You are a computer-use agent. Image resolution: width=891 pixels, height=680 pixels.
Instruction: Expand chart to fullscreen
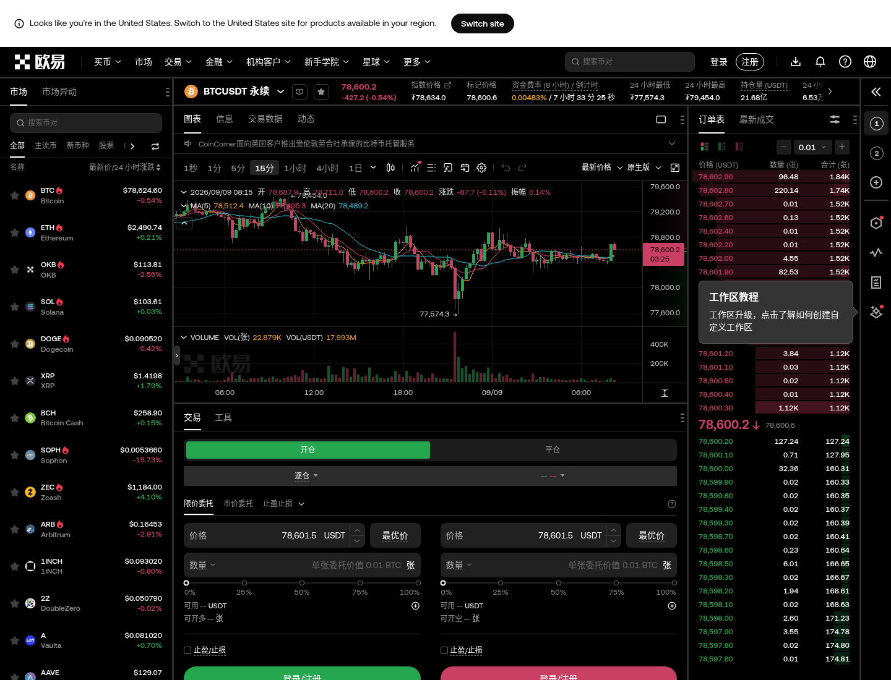(x=675, y=168)
